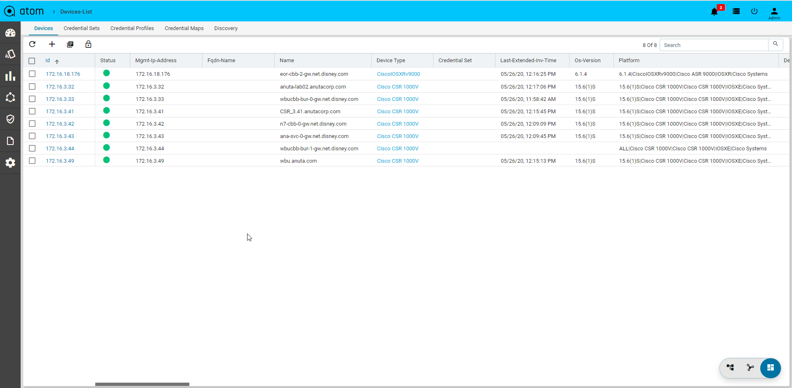Check the box for 172.16.3.44
This screenshot has width=792, height=388.
tap(32, 148)
